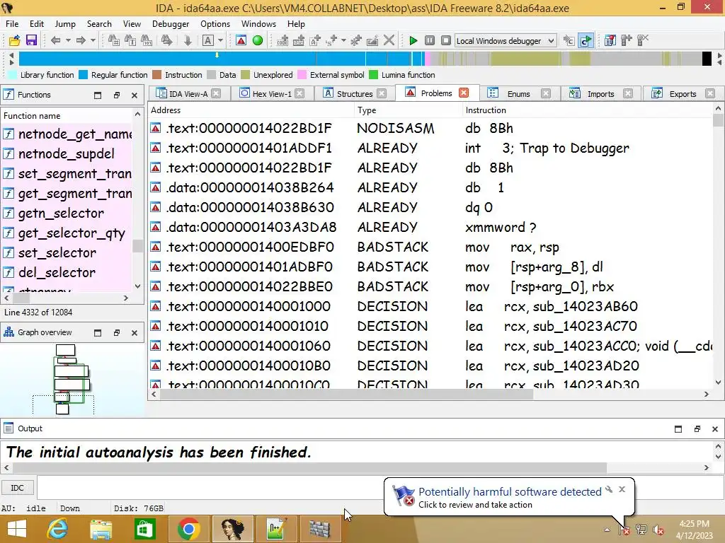Search for next occurrence binoculars-arrow icon
The height and width of the screenshot is (543, 725).
(x=166, y=40)
